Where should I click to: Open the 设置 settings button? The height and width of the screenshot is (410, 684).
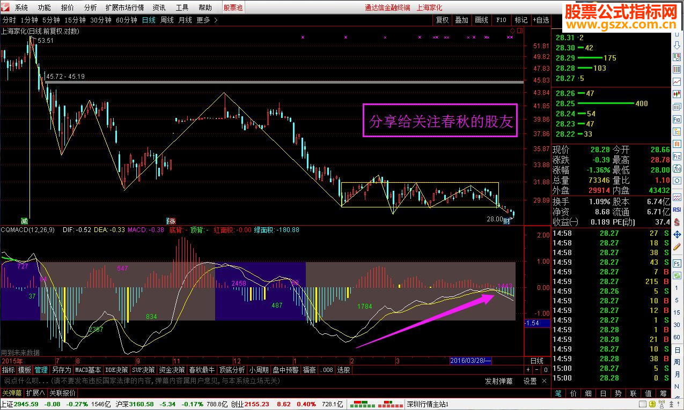click(x=530, y=381)
